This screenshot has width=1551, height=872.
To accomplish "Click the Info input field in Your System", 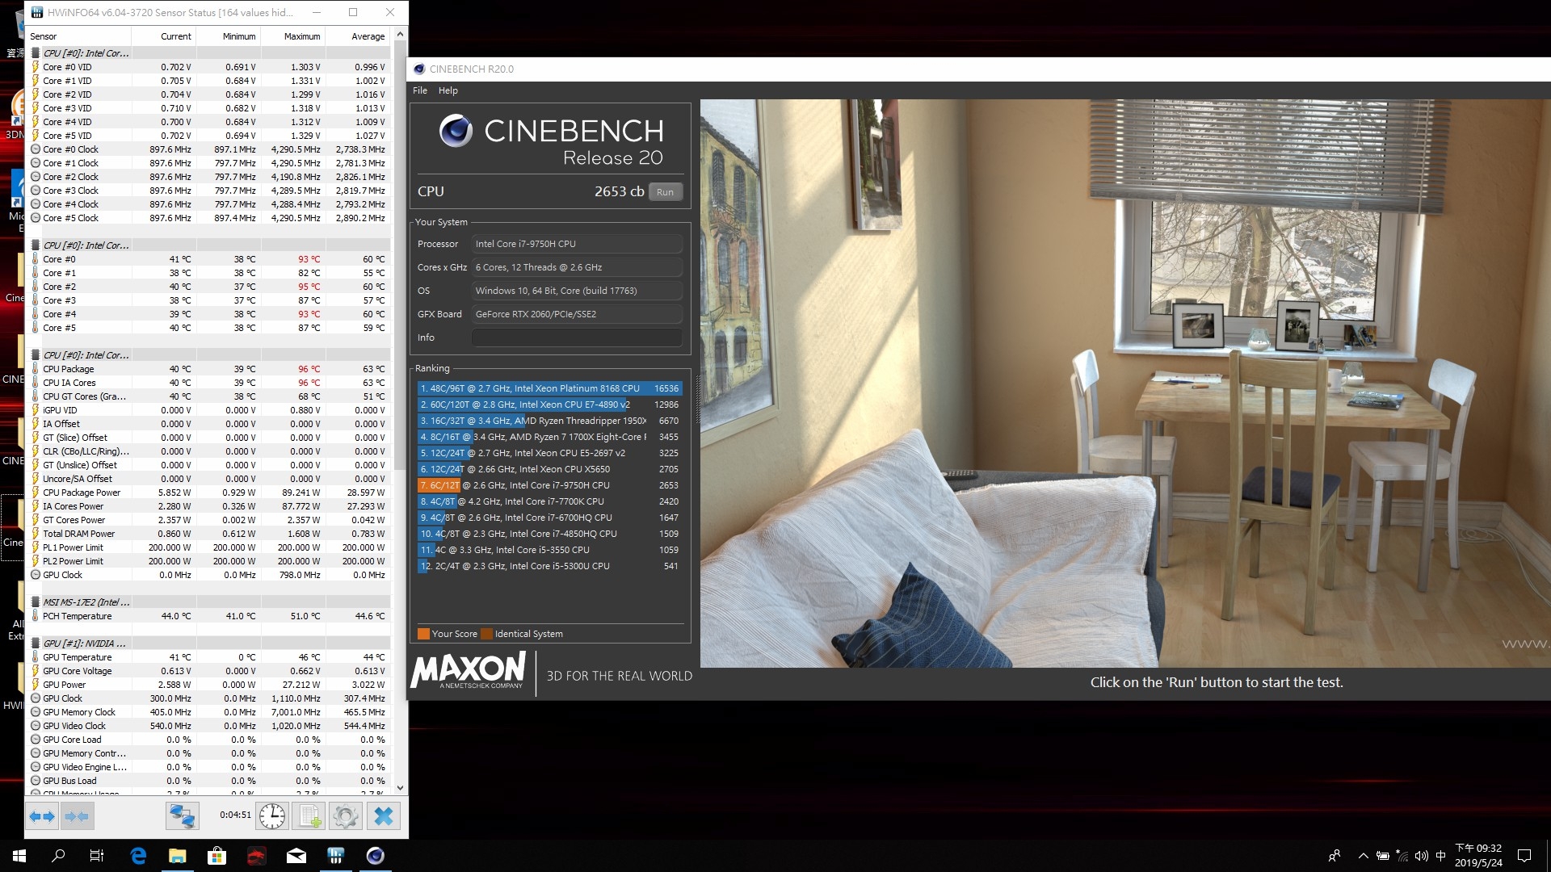I will point(577,337).
